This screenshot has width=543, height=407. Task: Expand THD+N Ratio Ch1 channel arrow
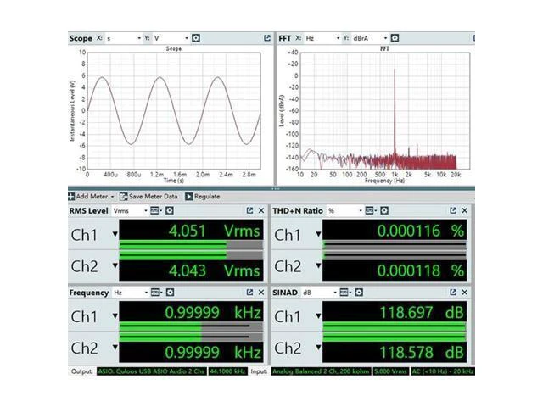pyautogui.click(x=318, y=234)
